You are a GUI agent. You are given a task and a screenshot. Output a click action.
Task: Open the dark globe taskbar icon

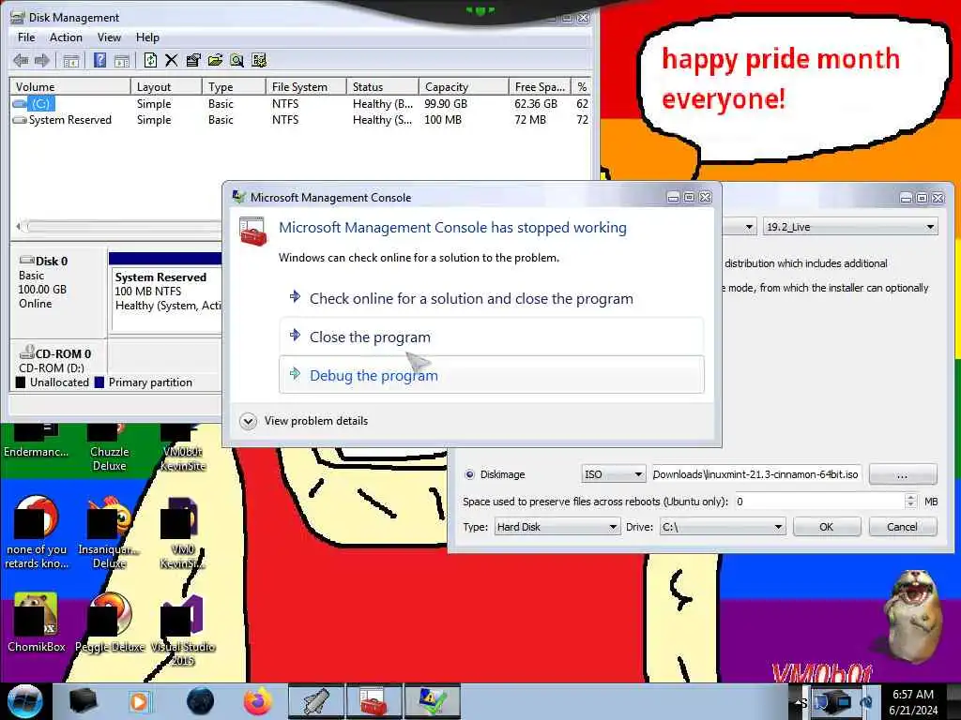click(200, 701)
